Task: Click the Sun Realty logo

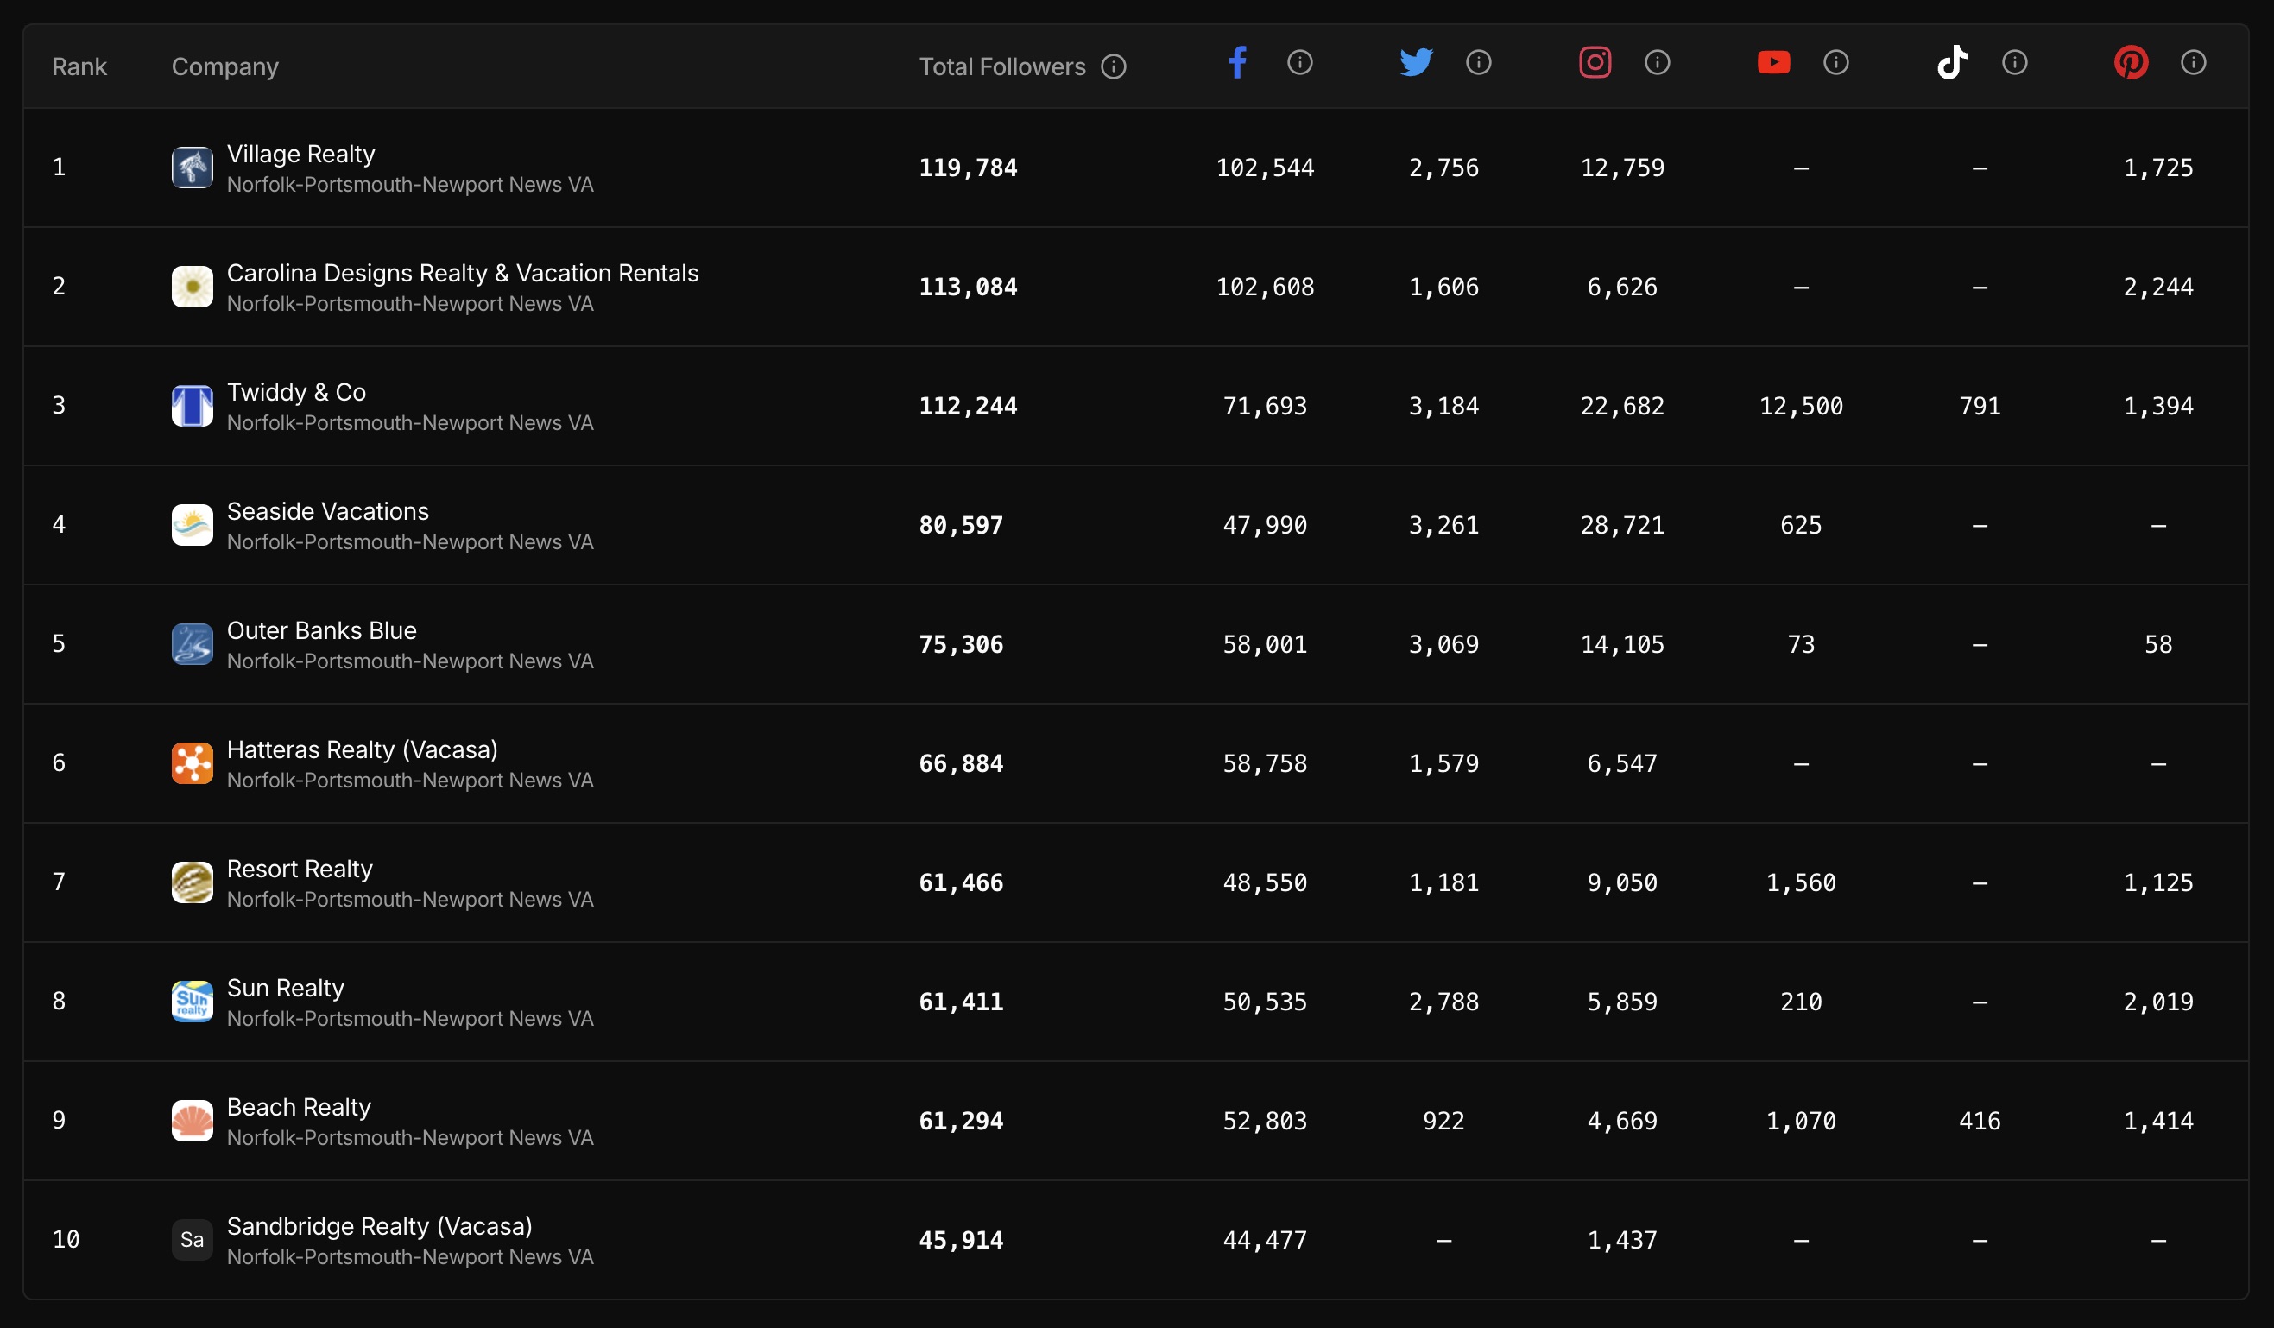Action: [193, 1002]
